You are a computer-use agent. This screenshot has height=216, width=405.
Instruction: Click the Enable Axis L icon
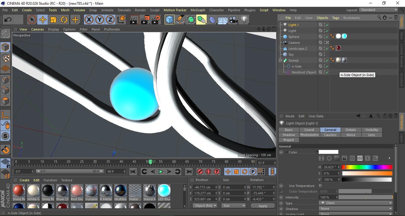(5, 115)
